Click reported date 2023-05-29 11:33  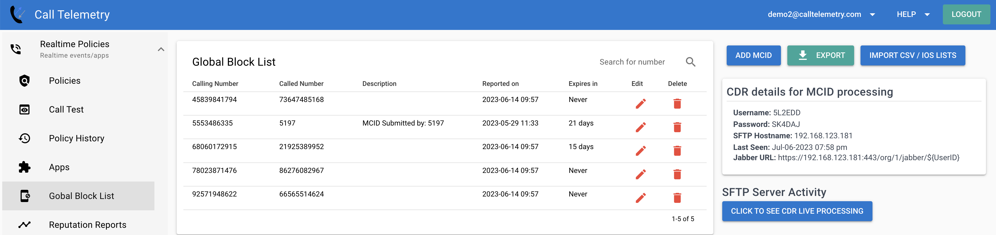pyautogui.click(x=510, y=123)
